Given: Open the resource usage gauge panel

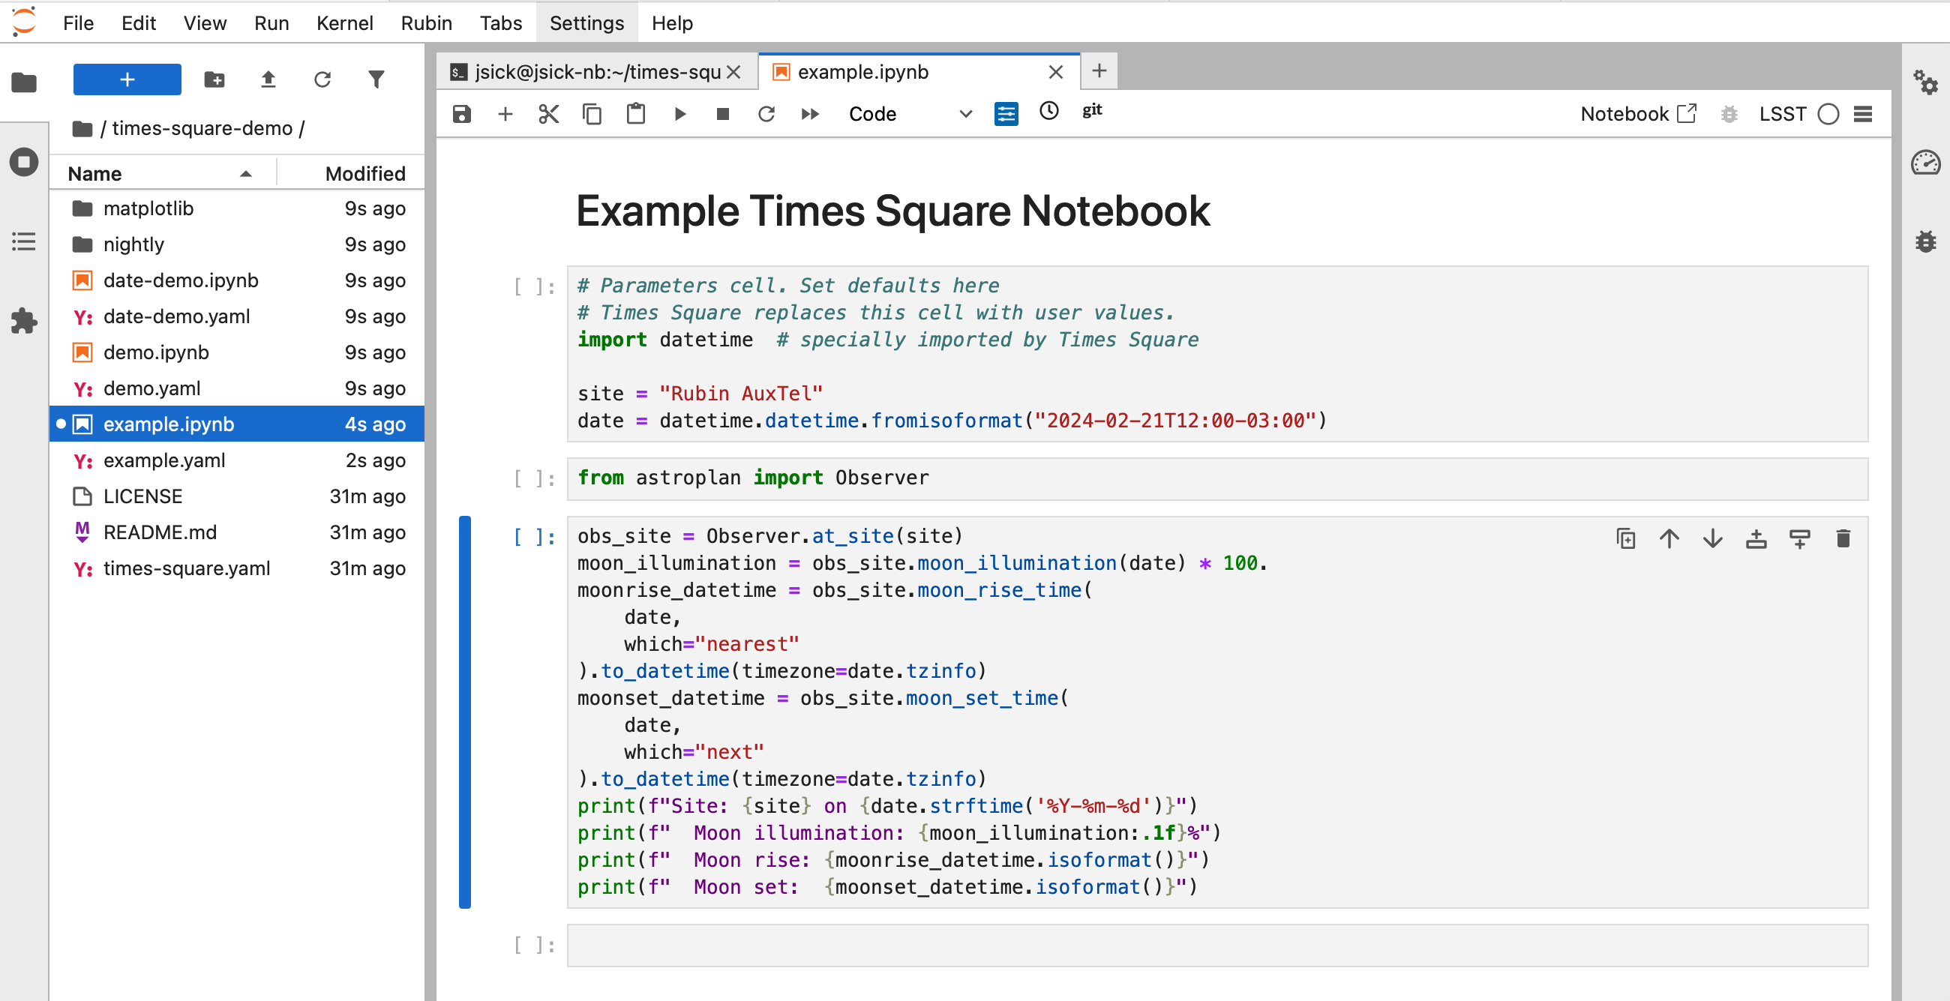Looking at the screenshot, I should pos(1926,162).
